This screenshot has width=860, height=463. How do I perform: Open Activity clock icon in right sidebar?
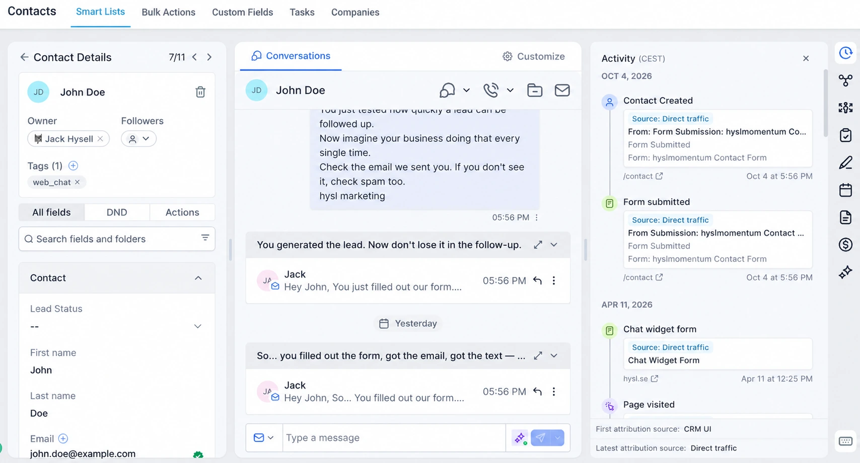(x=846, y=53)
